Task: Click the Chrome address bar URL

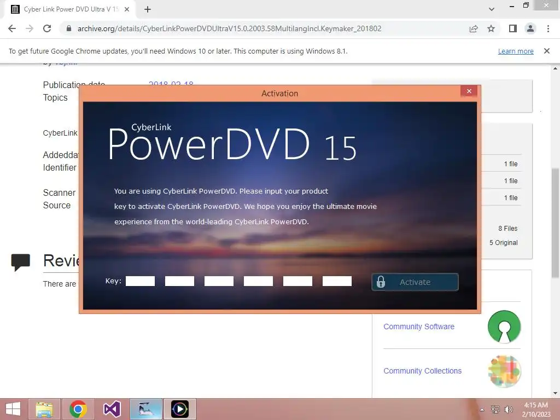Action: click(229, 28)
